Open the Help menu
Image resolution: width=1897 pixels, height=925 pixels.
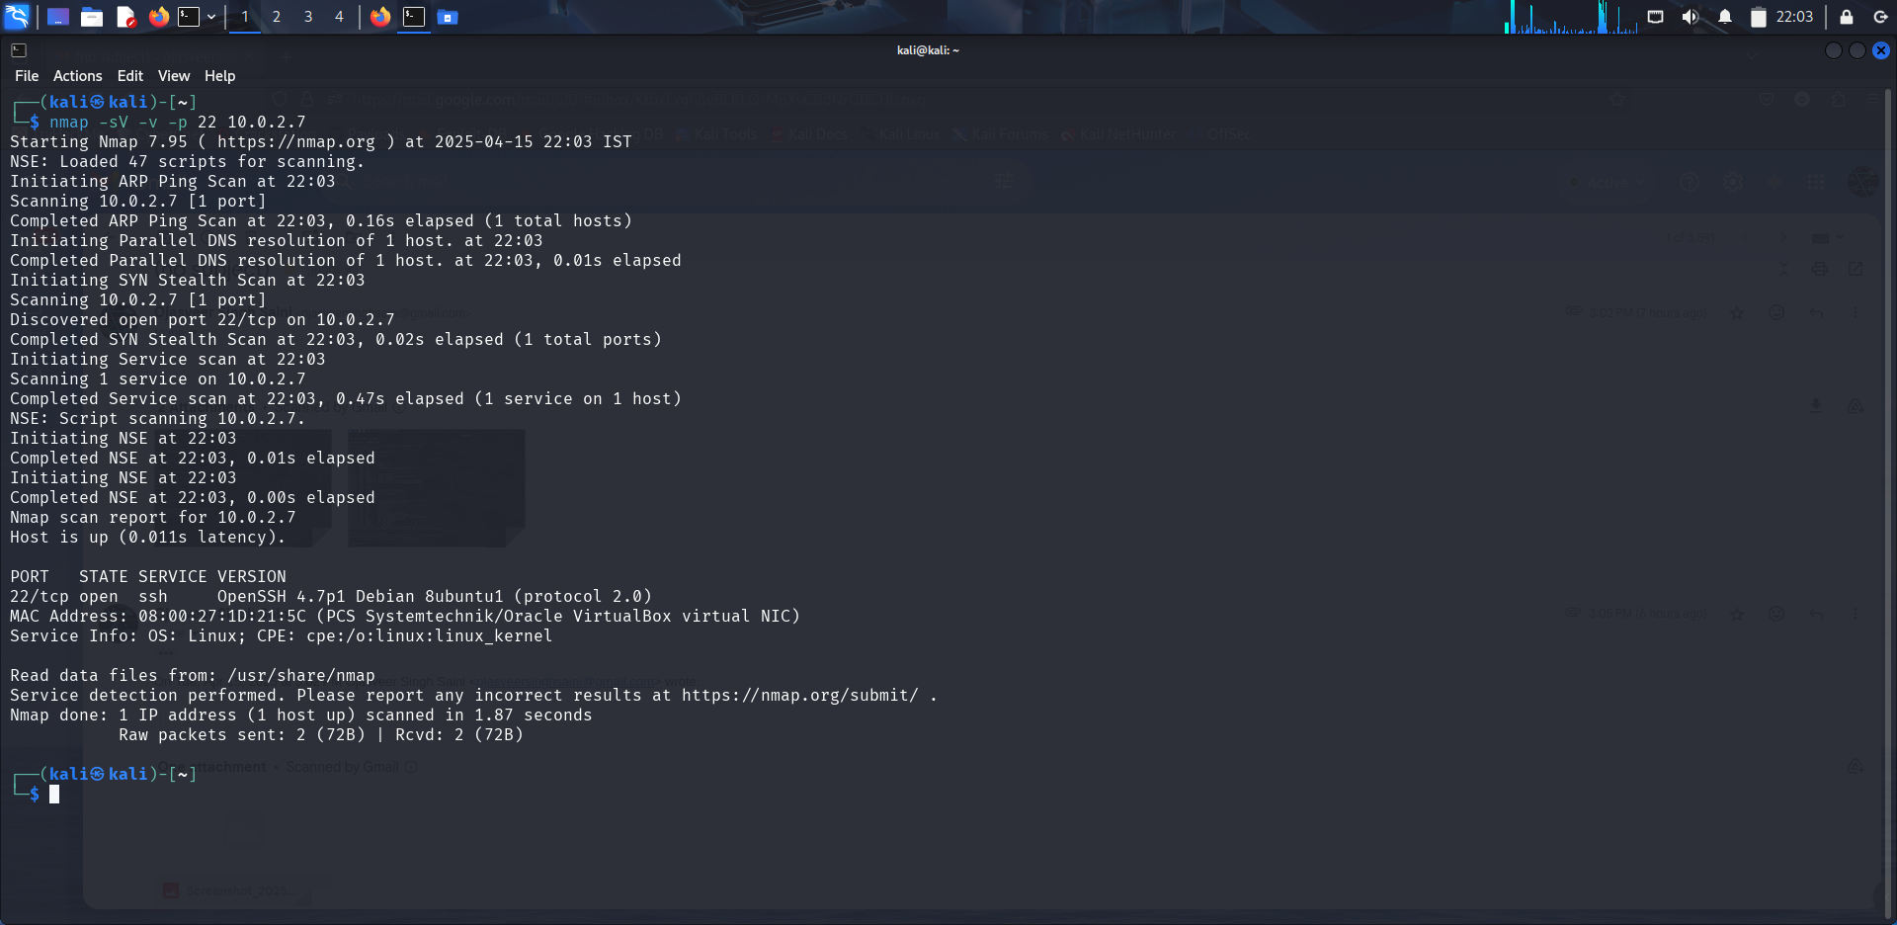click(219, 76)
